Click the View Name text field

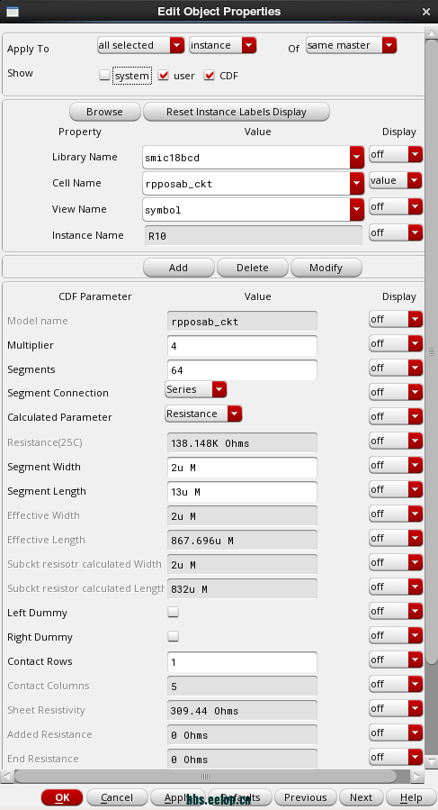246,210
